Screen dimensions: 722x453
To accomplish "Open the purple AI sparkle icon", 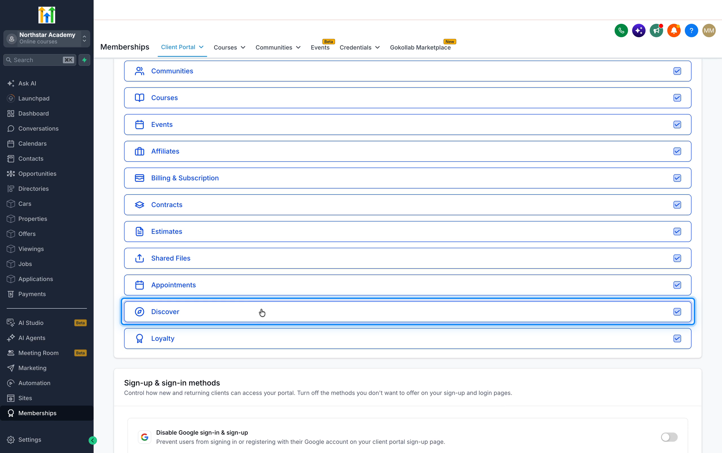I will pos(639,30).
